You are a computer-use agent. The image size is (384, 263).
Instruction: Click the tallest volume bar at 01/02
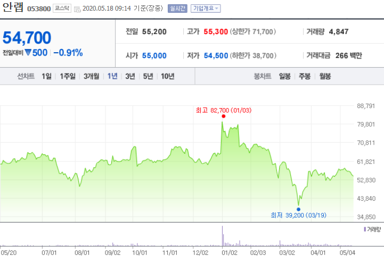tap(223, 236)
